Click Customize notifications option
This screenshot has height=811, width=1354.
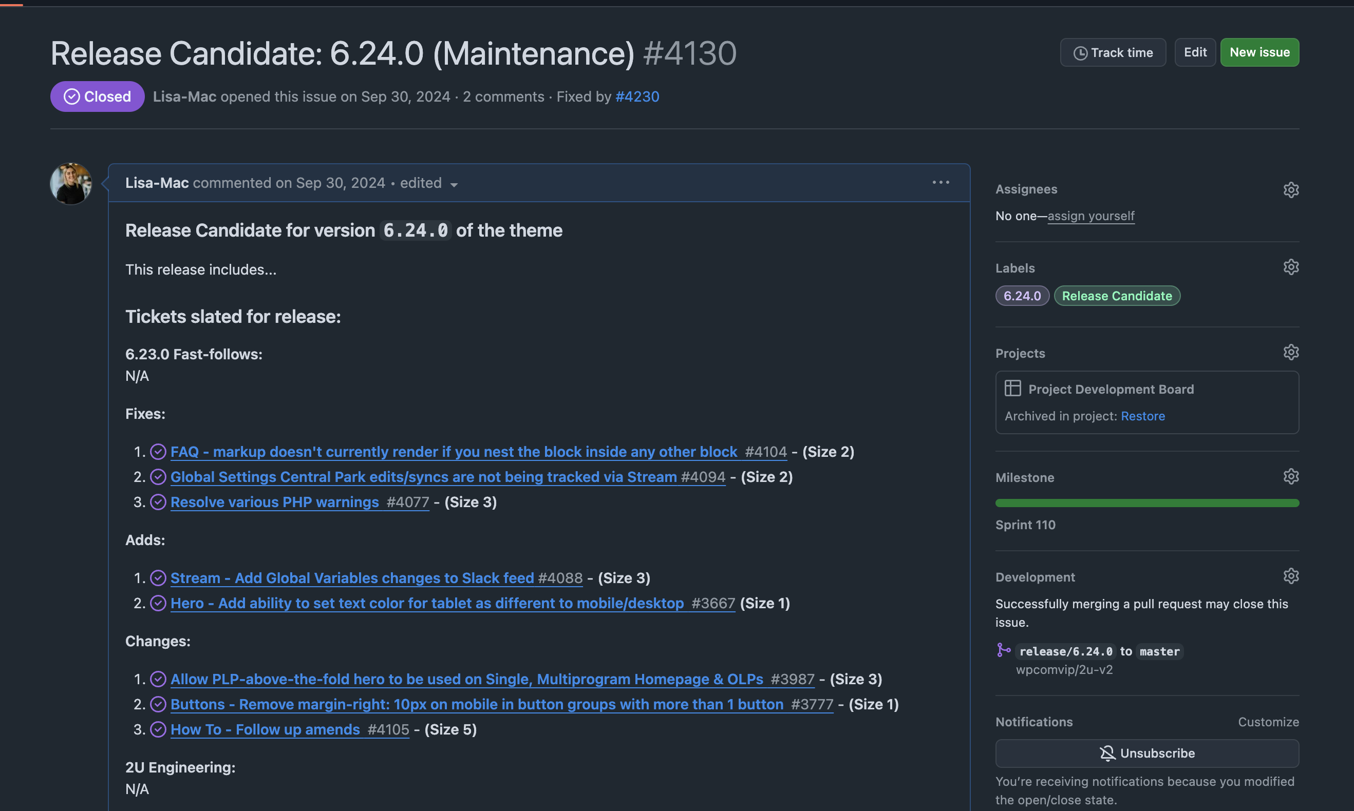1268,722
